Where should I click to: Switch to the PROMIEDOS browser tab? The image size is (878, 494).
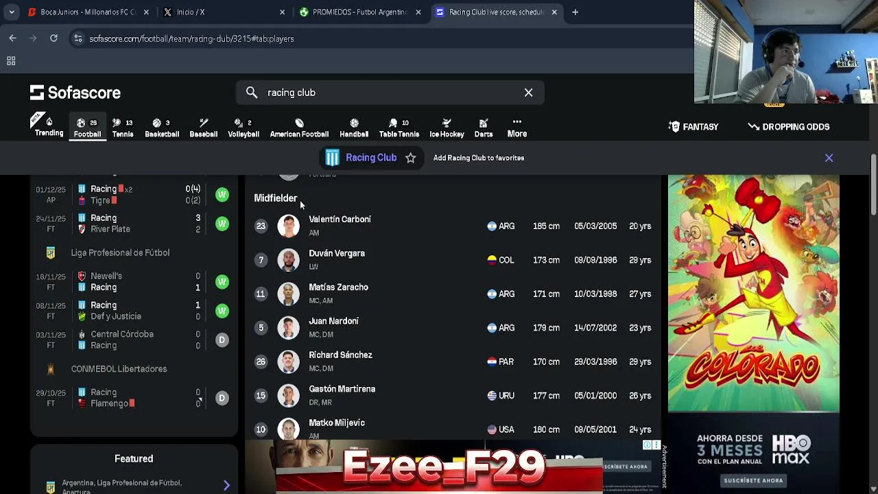point(360,12)
